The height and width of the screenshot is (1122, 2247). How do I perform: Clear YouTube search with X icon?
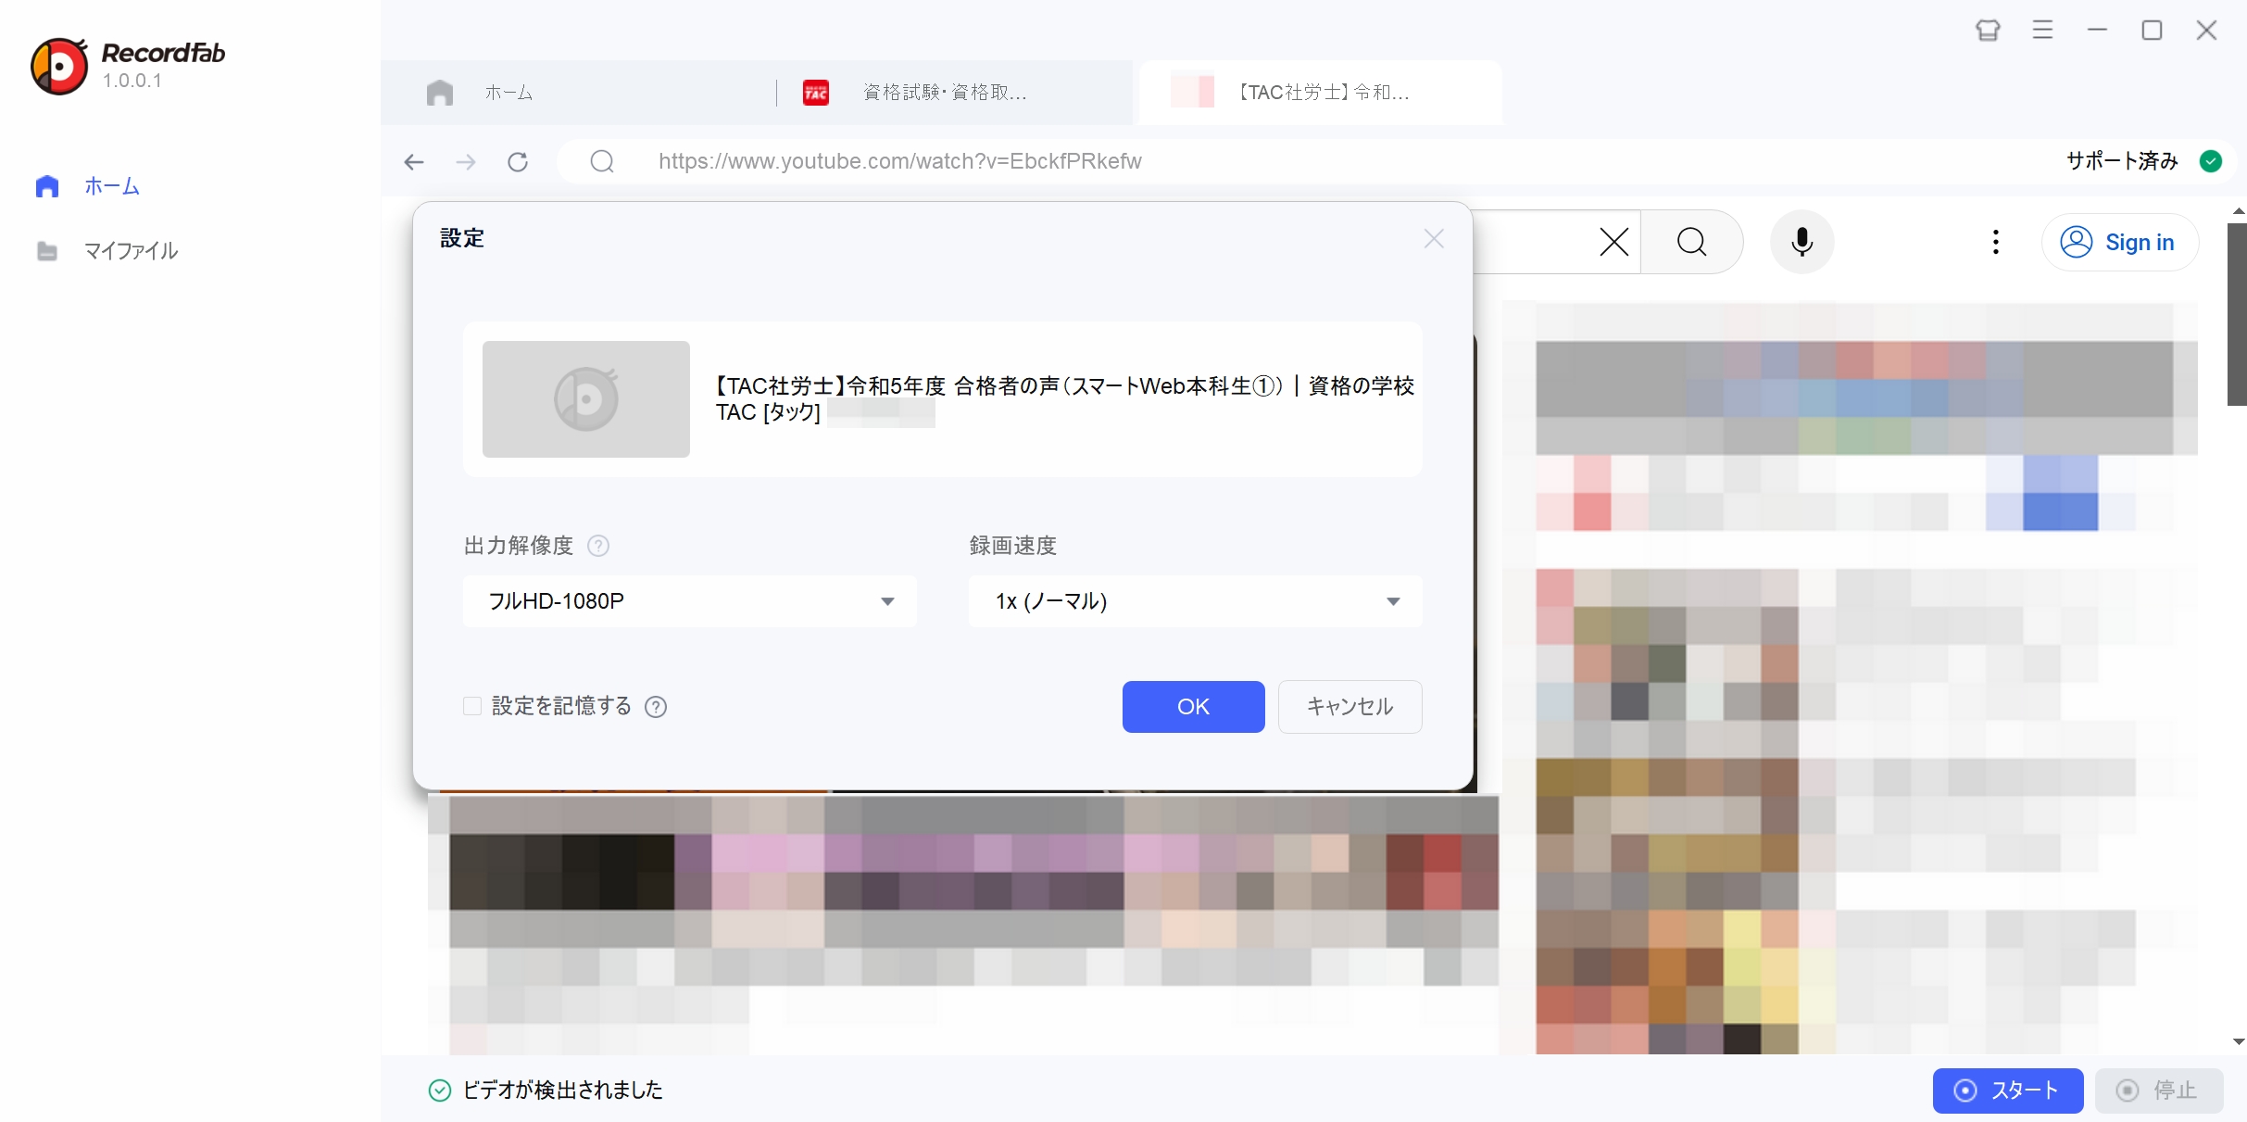coord(1613,243)
